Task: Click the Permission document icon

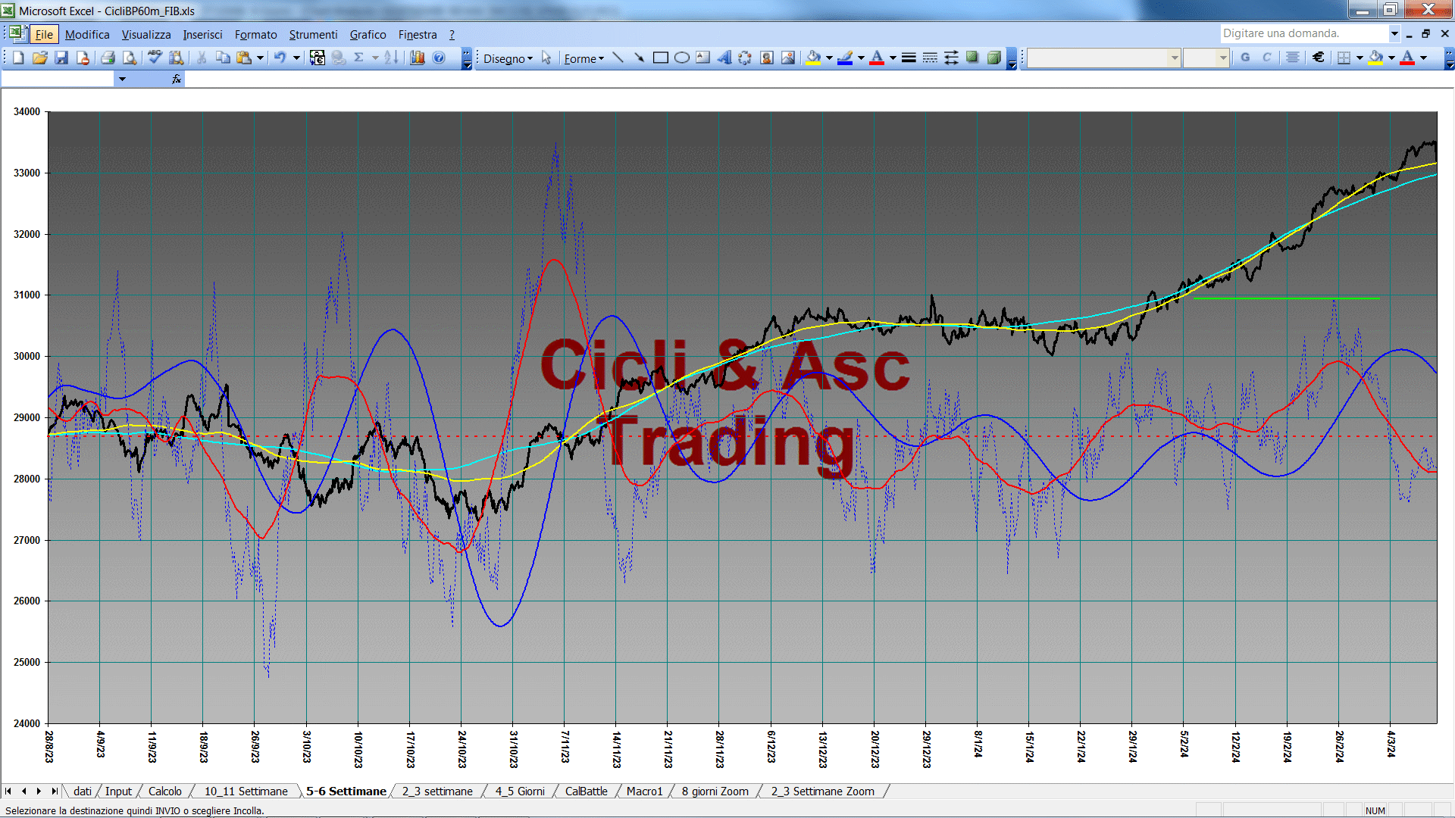Action: (x=83, y=58)
